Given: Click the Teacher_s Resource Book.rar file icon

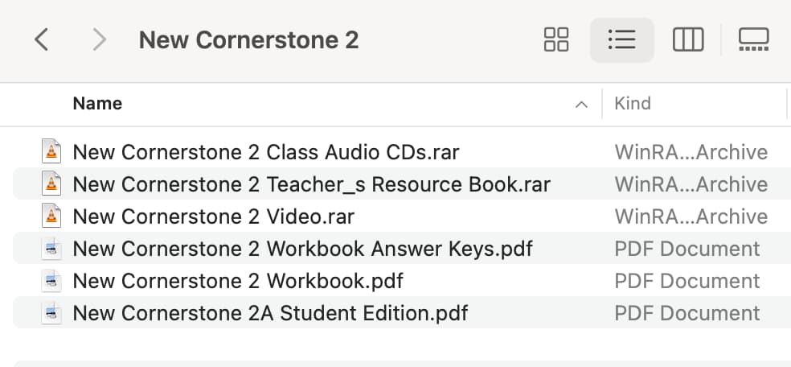Looking at the screenshot, I should coord(51,183).
